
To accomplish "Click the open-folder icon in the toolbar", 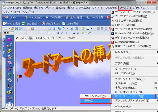I will click(13, 29).
